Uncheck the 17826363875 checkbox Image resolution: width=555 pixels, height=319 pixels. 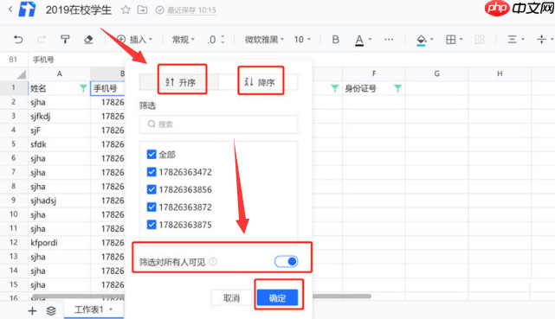tap(152, 225)
